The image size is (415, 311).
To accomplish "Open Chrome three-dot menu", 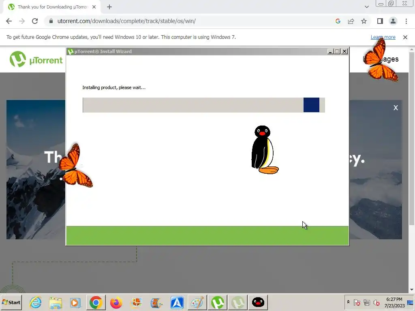I will pyautogui.click(x=406, y=21).
